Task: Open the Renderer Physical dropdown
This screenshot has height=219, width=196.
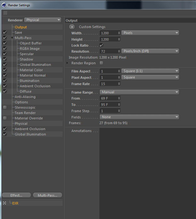Action: [43, 20]
